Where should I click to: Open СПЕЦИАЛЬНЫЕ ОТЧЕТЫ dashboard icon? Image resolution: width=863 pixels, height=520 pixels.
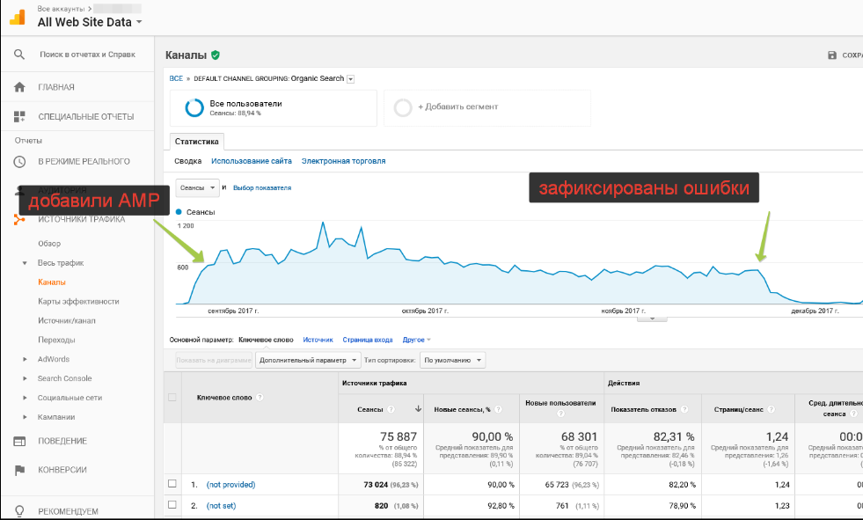tap(19, 116)
